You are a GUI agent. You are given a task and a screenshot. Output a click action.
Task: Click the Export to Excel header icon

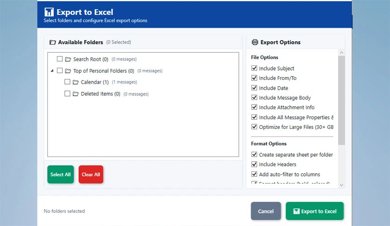(49, 12)
